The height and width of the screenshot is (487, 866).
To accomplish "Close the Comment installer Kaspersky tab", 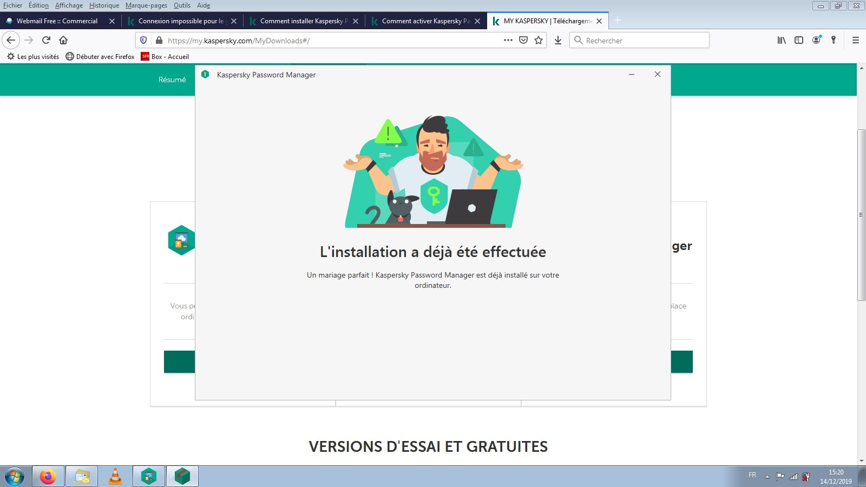I will pyautogui.click(x=356, y=21).
